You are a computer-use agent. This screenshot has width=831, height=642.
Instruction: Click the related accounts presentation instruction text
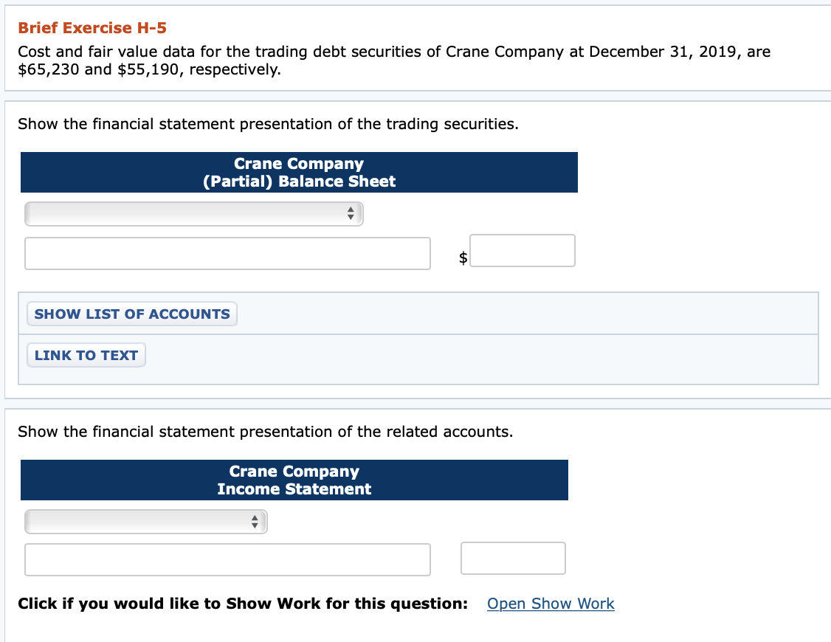tap(267, 432)
